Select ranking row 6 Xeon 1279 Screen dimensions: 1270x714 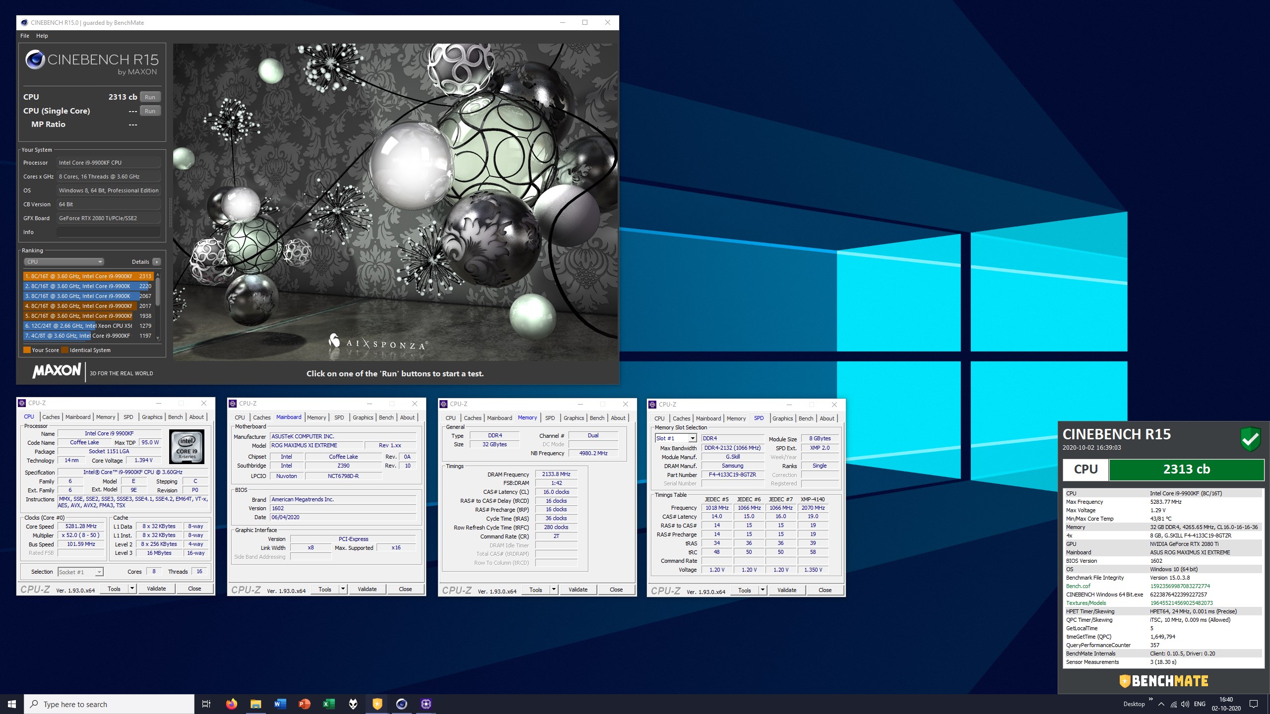(88, 326)
